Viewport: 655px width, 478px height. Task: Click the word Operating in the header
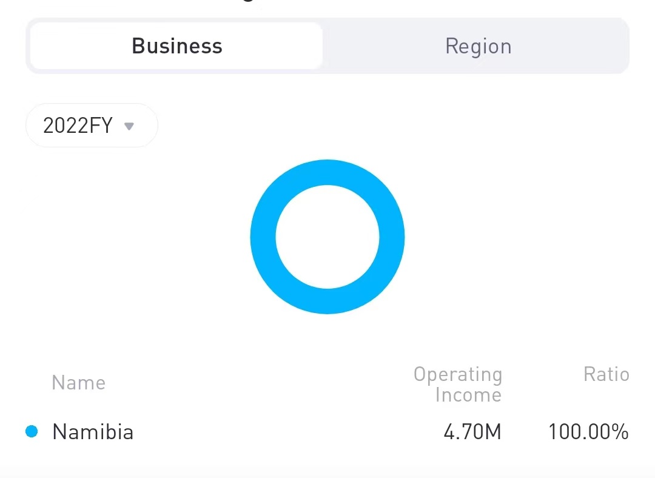point(458,374)
